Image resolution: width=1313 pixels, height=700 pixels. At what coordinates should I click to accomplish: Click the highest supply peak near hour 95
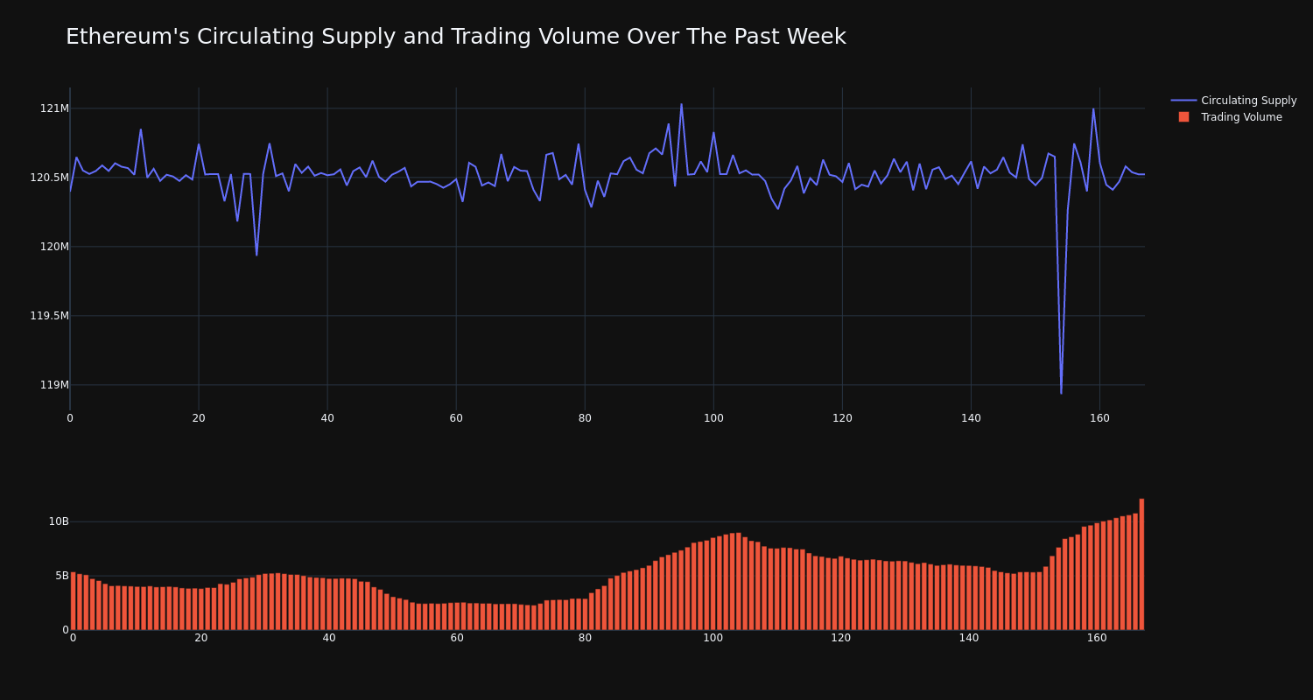pyautogui.click(x=681, y=104)
